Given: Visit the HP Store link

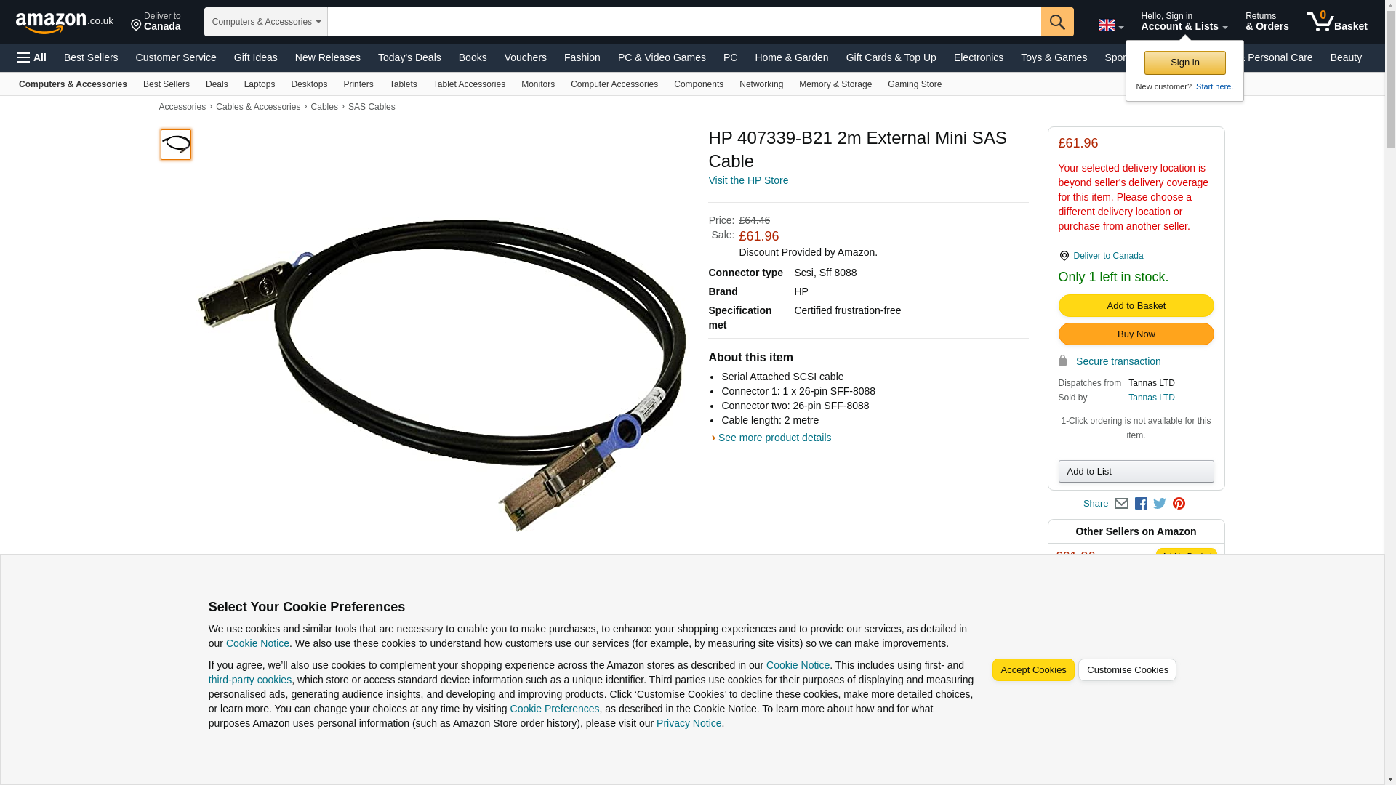Looking at the screenshot, I should 748,180.
